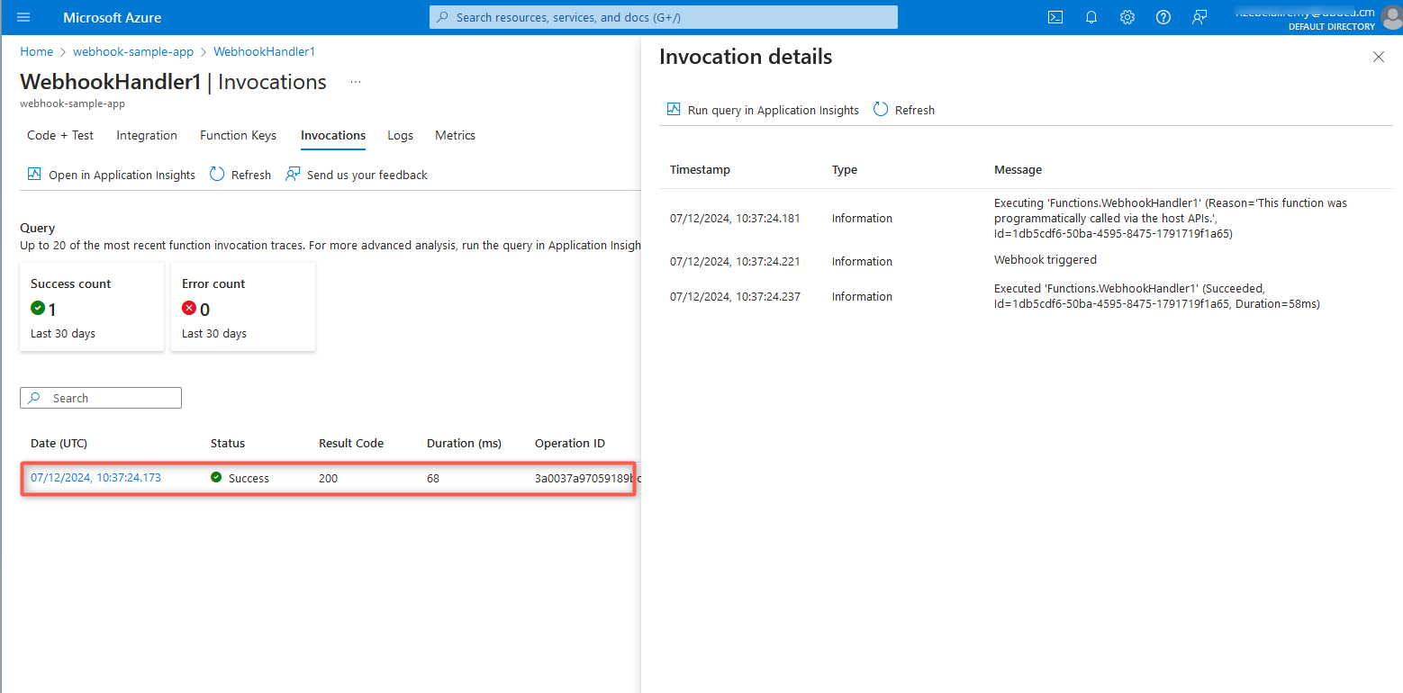The width and height of the screenshot is (1403, 693).
Task: Open the Cloud Shell terminal
Action: coord(1055,17)
